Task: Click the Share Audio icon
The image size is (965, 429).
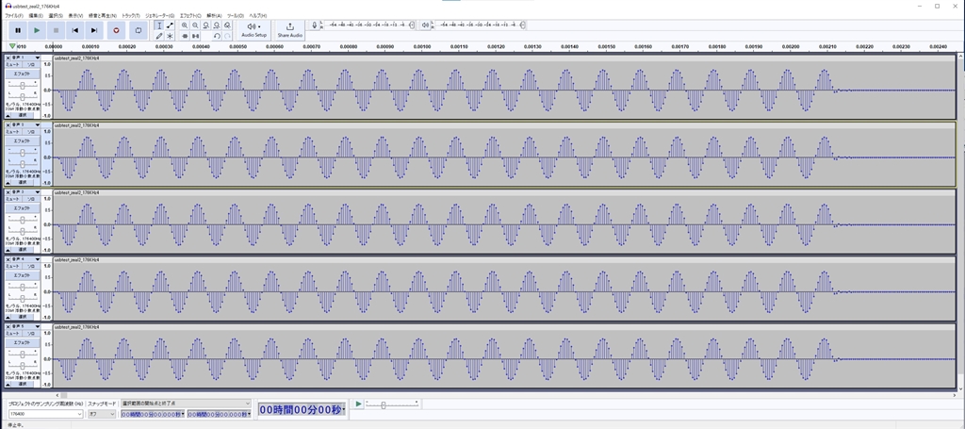Action: click(x=289, y=29)
